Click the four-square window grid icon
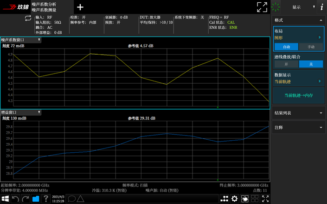The height and width of the screenshot is (204, 327). tap(255, 199)
